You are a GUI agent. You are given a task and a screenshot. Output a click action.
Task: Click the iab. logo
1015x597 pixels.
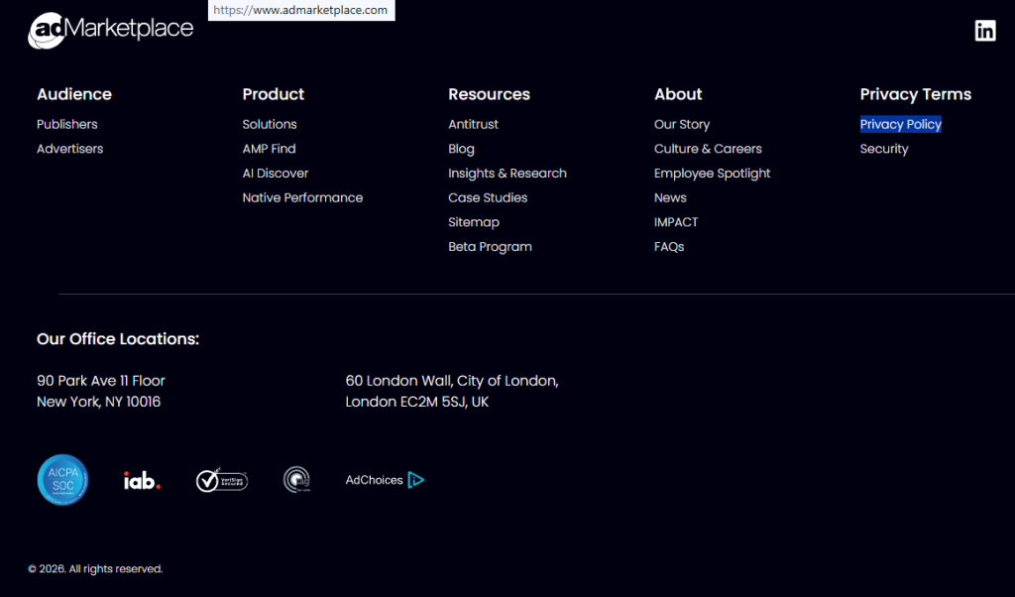142,480
